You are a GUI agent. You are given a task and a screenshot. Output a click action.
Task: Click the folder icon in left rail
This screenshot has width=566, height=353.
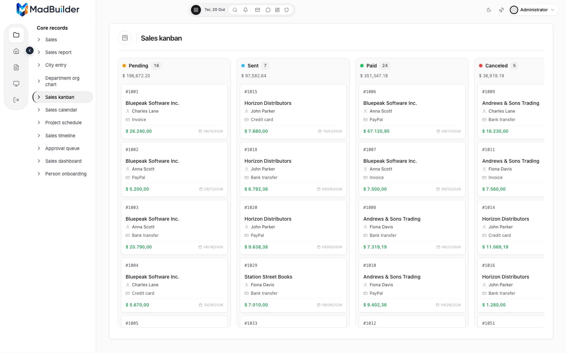pyautogui.click(x=16, y=35)
